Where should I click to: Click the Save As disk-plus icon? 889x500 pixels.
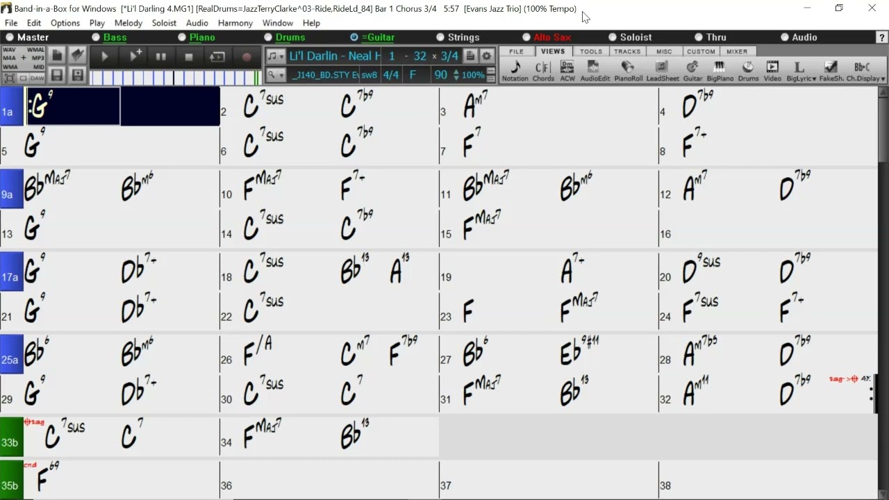coord(78,75)
